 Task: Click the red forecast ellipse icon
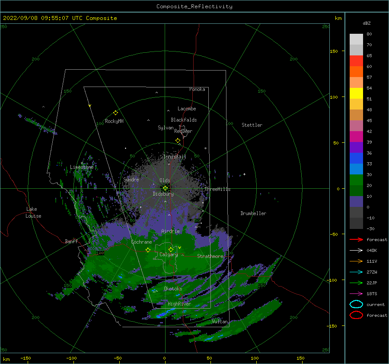[x=356, y=315]
